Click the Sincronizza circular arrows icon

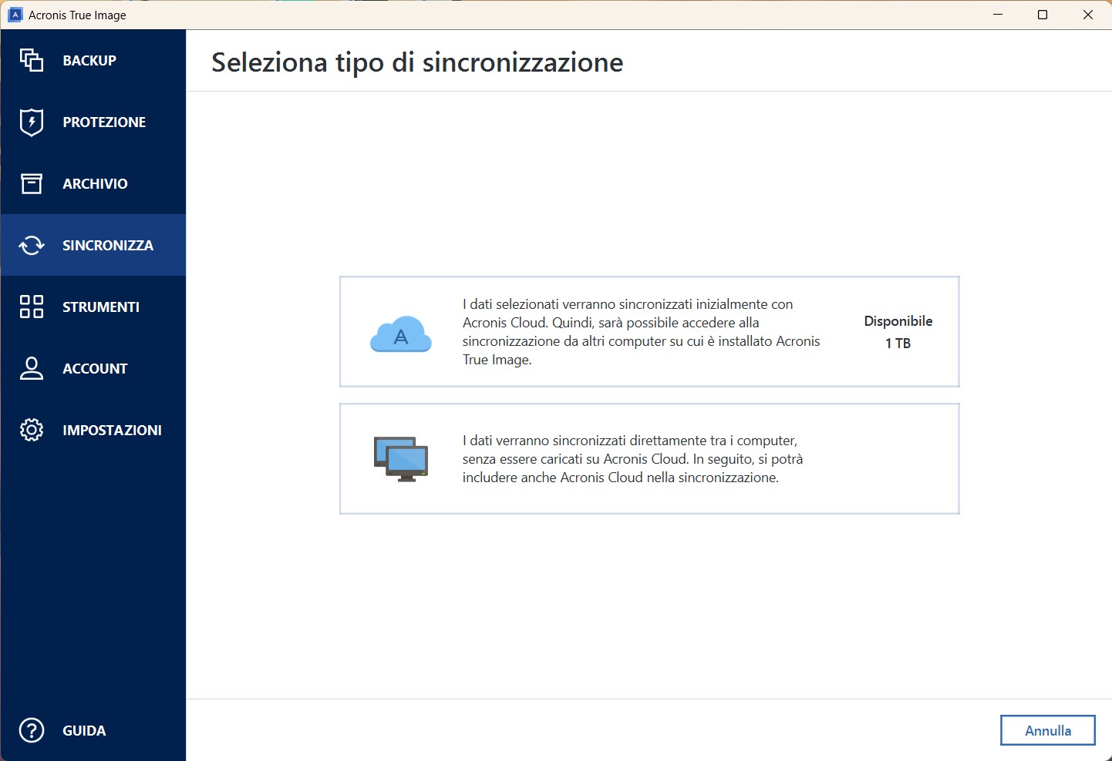32,245
